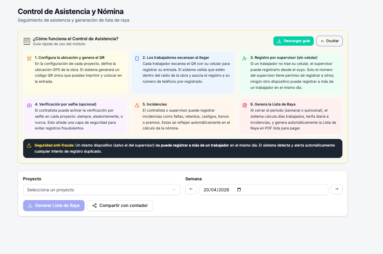Advance to next week with right arrow

point(337,189)
